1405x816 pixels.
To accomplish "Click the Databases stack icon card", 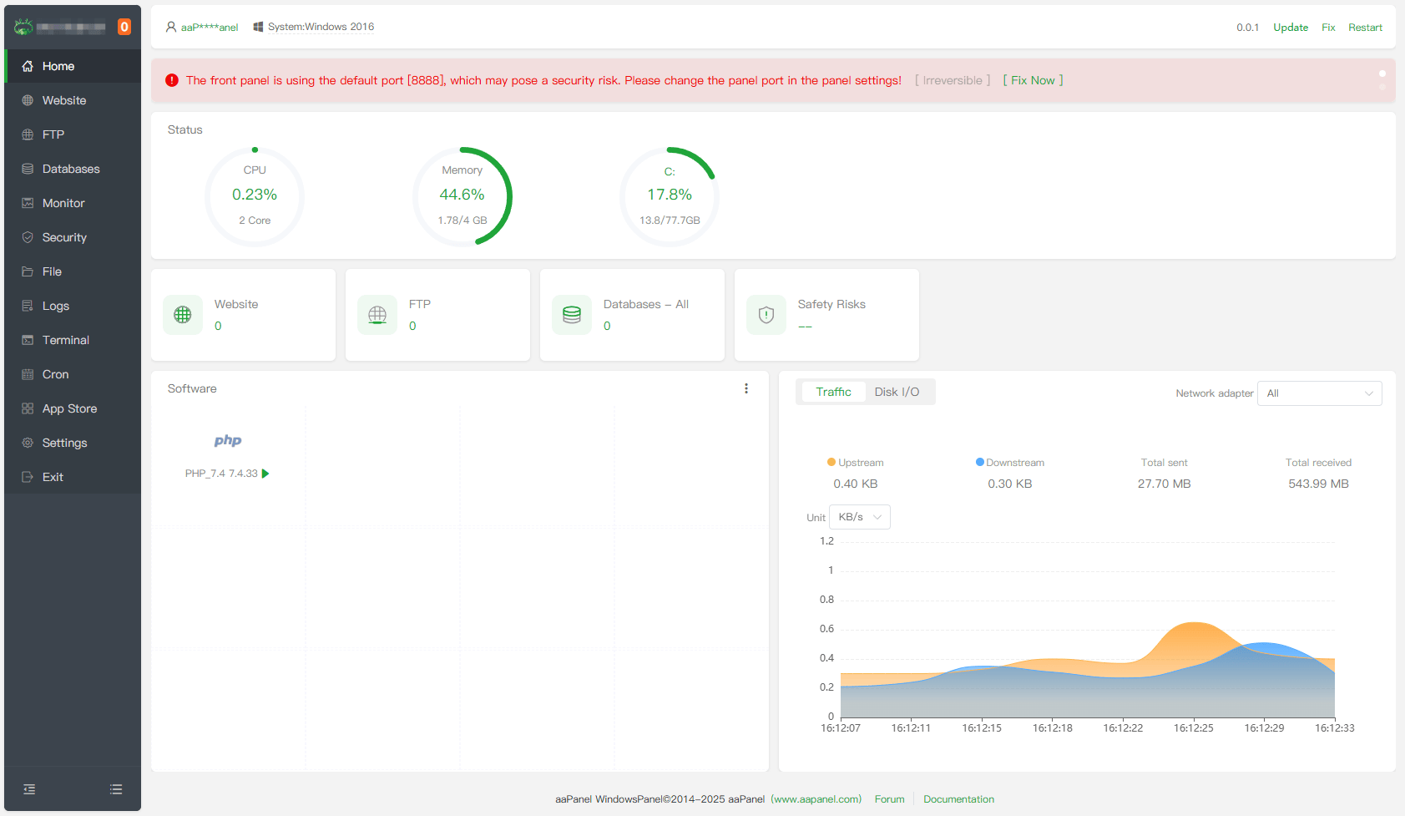I will coord(572,315).
